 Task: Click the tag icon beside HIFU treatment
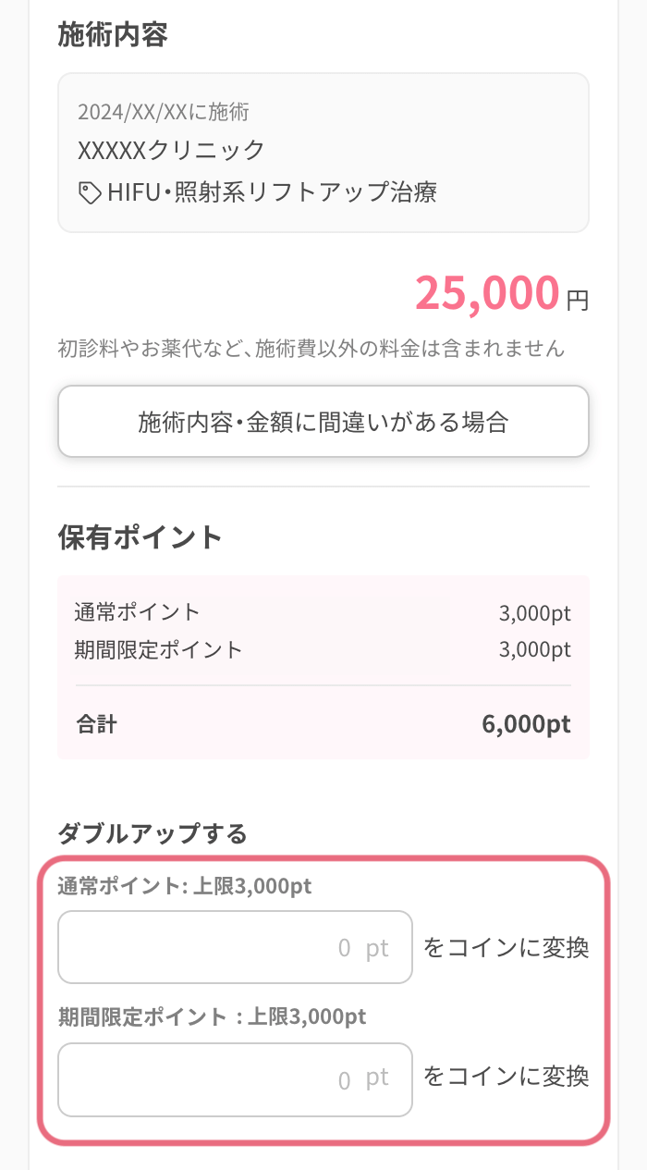[x=90, y=192]
